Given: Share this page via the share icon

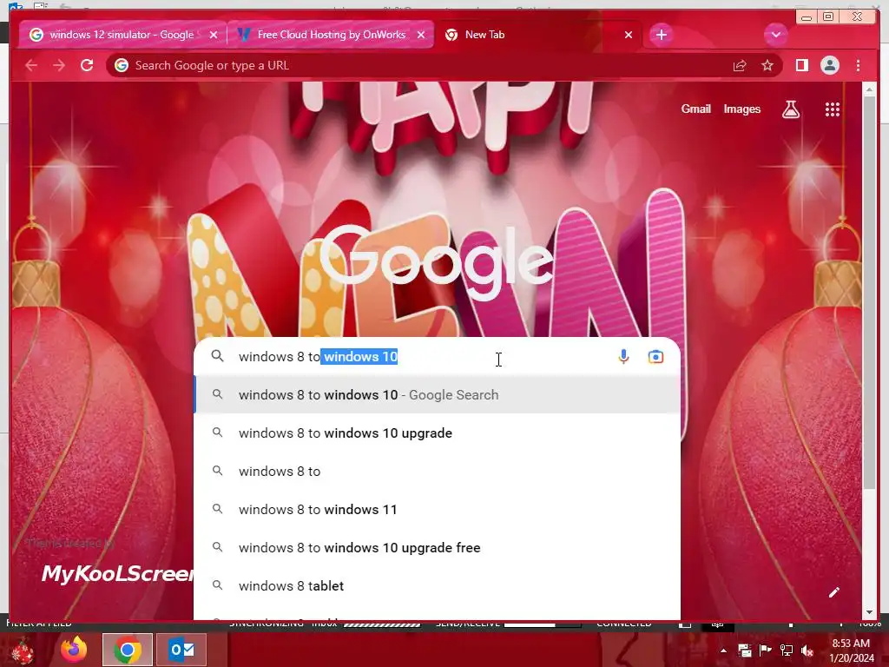Looking at the screenshot, I should tap(740, 66).
